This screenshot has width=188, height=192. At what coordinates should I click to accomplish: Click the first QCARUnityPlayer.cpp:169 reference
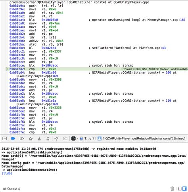point(37,76)
